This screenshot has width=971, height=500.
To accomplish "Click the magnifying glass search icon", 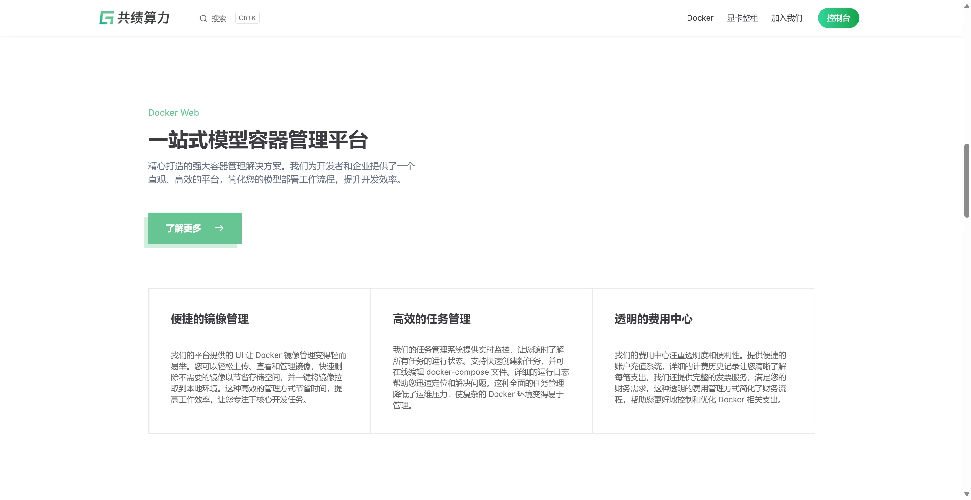I will (203, 18).
